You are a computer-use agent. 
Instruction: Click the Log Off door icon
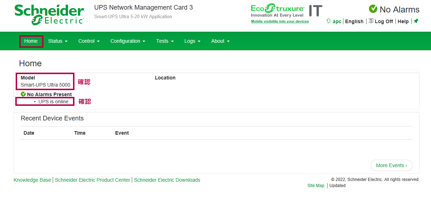(371, 21)
